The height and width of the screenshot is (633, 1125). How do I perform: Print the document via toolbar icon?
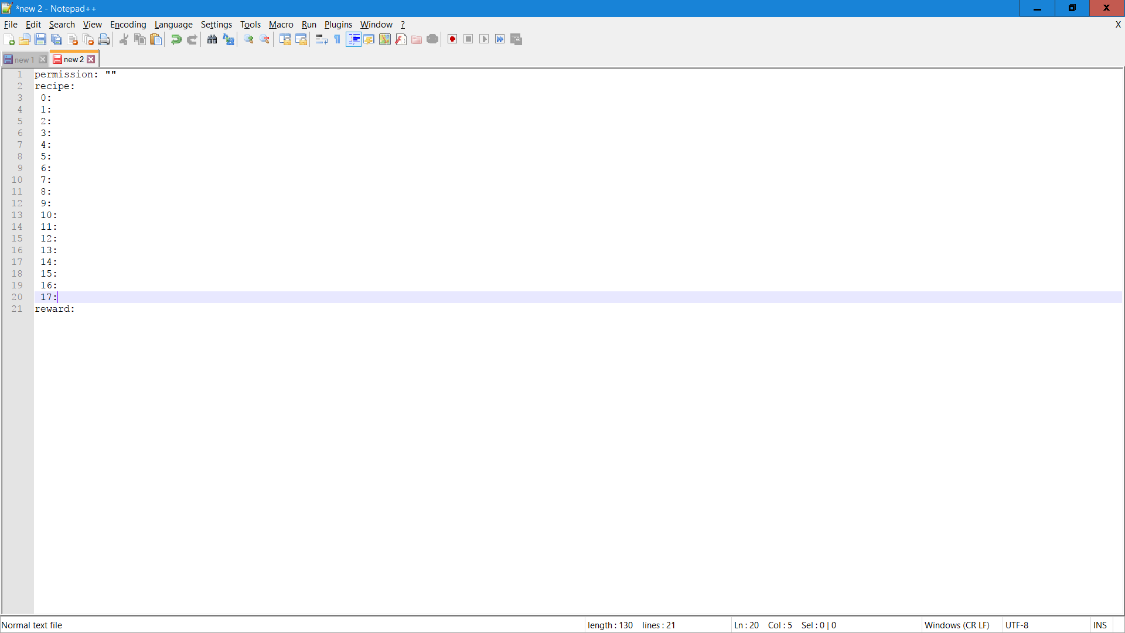point(104,39)
